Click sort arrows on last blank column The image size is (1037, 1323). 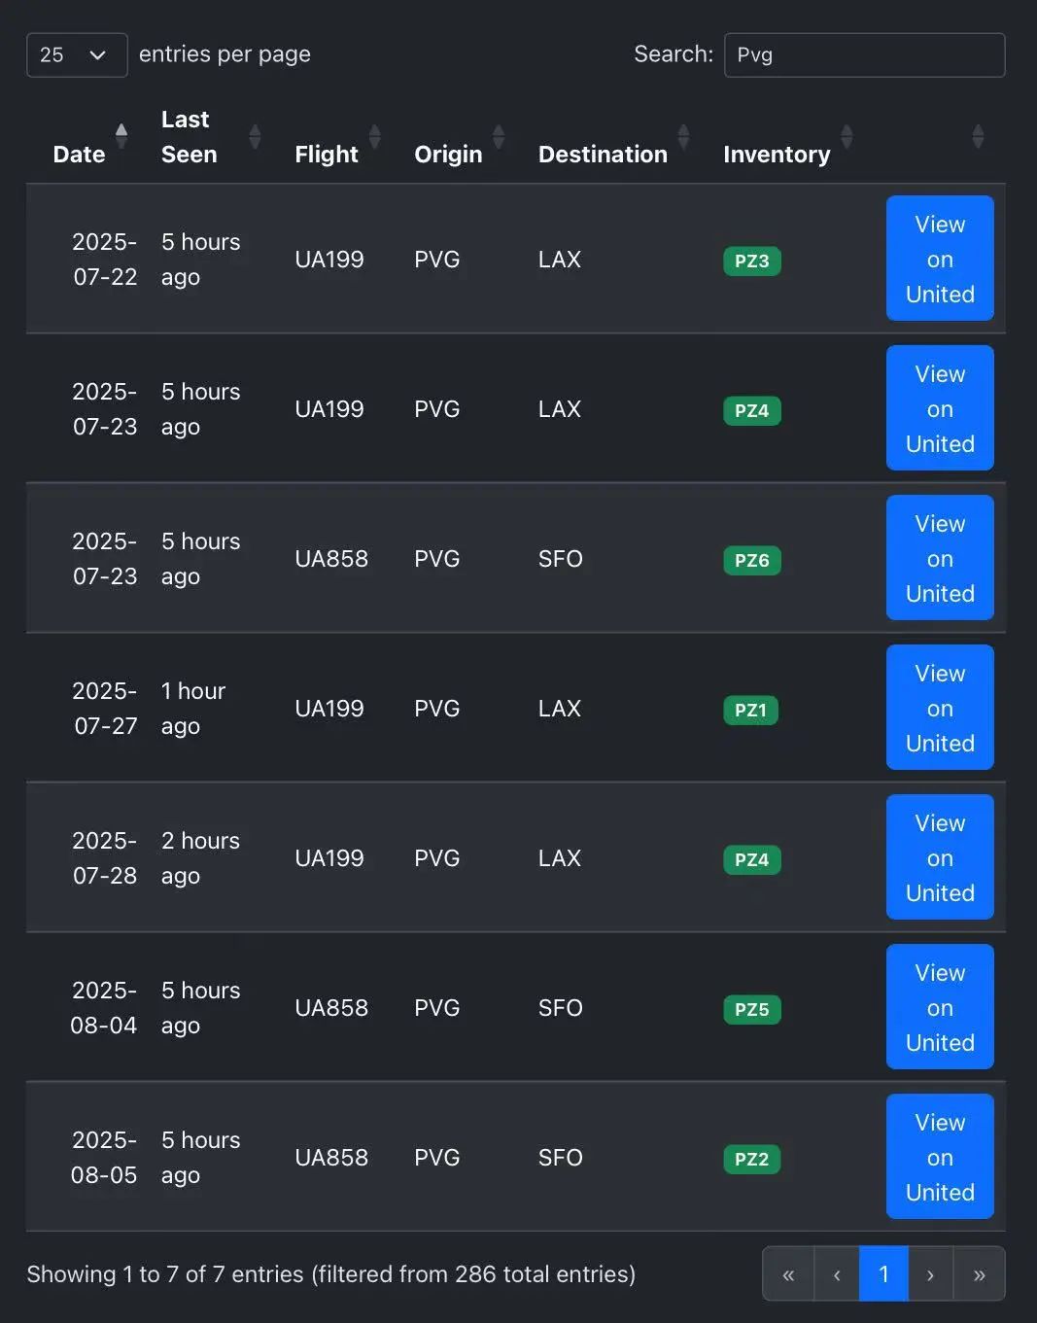click(x=978, y=136)
